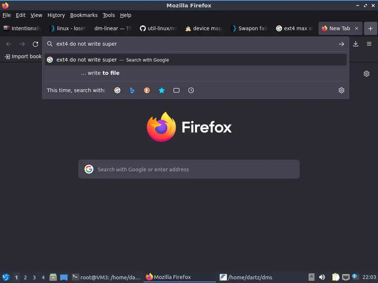The image size is (378, 283).
Task: Select the 'write to file' suggestion
Action: (x=196, y=73)
